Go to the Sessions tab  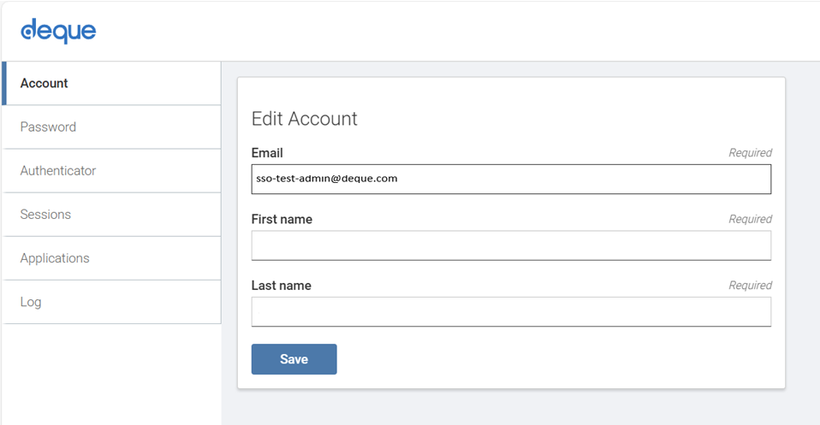click(x=45, y=214)
